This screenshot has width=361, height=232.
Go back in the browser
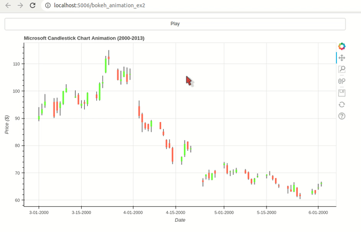click(8, 5)
